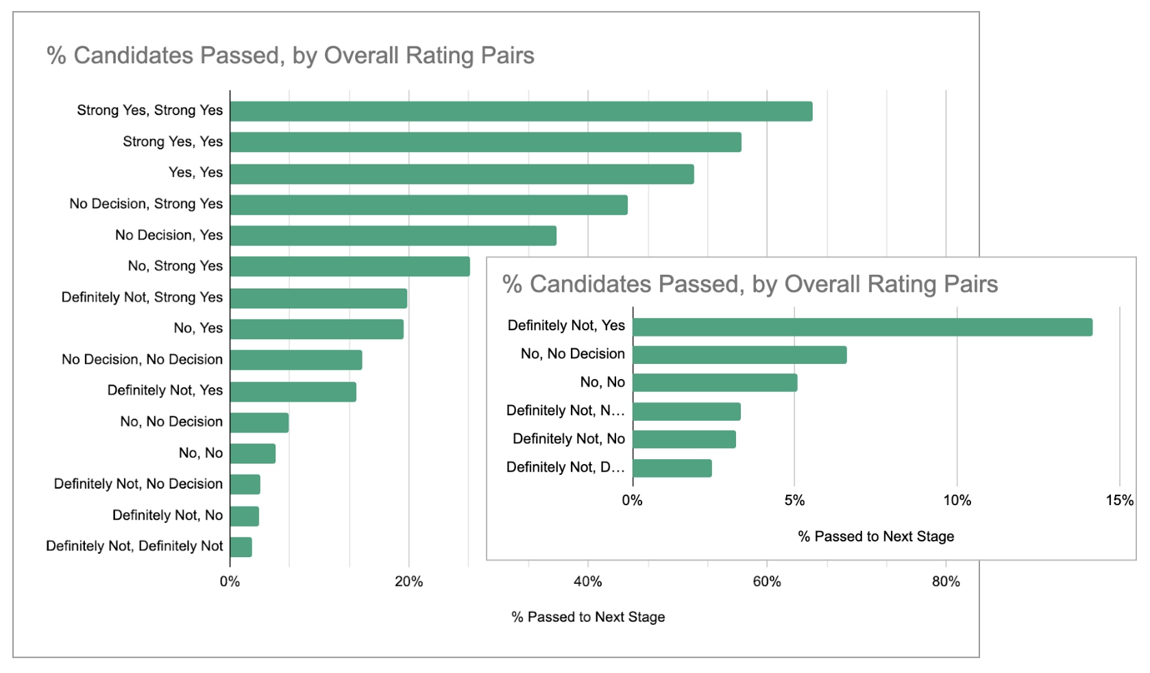Viewport: 1150px width, 673px height.
Task: Select the "Strong Yes, Yes" bar
Action: point(485,143)
